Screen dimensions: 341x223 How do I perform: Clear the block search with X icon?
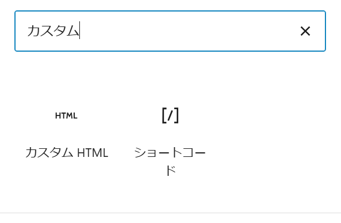[305, 31]
